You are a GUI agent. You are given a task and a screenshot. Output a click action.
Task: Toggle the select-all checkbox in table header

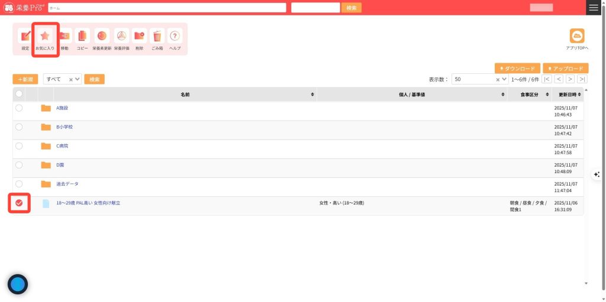pos(19,94)
